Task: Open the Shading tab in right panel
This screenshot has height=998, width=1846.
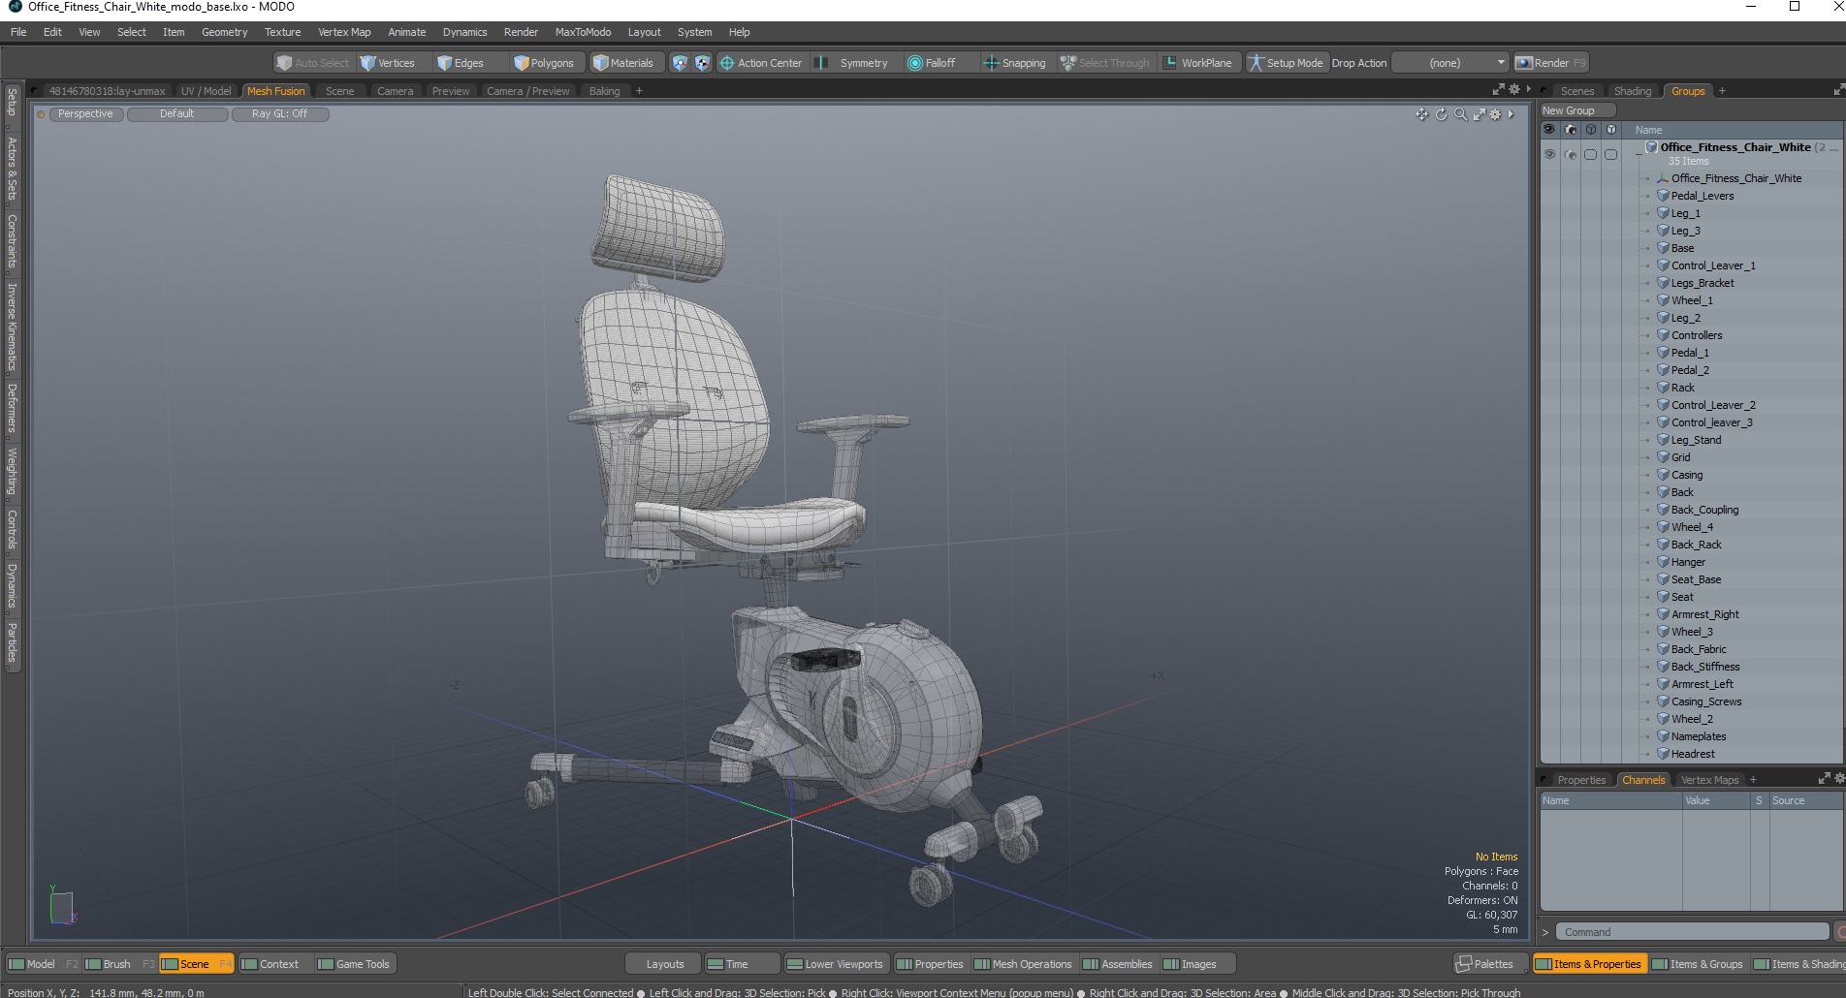Action: coord(1633,91)
